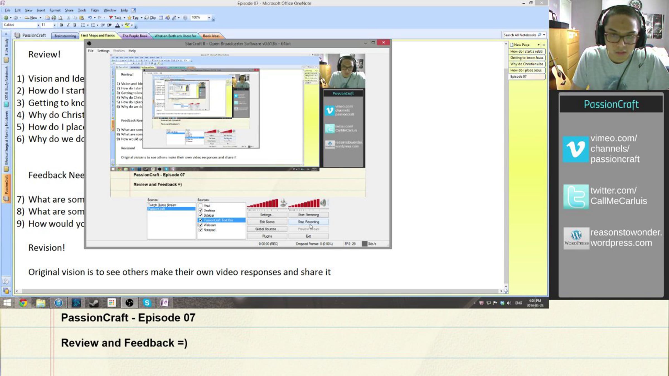669x376 pixels.
Task: Click the highlighter color icon
Action: tap(127, 25)
